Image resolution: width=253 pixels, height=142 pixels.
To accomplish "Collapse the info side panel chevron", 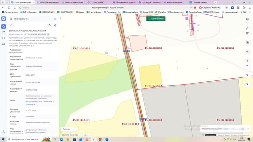I will (x=60, y=19).
